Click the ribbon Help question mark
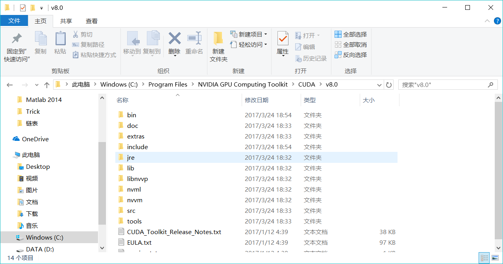The width and height of the screenshot is (503, 264). point(497,21)
